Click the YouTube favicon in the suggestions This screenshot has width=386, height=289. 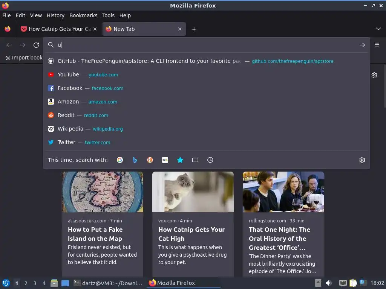click(51, 75)
